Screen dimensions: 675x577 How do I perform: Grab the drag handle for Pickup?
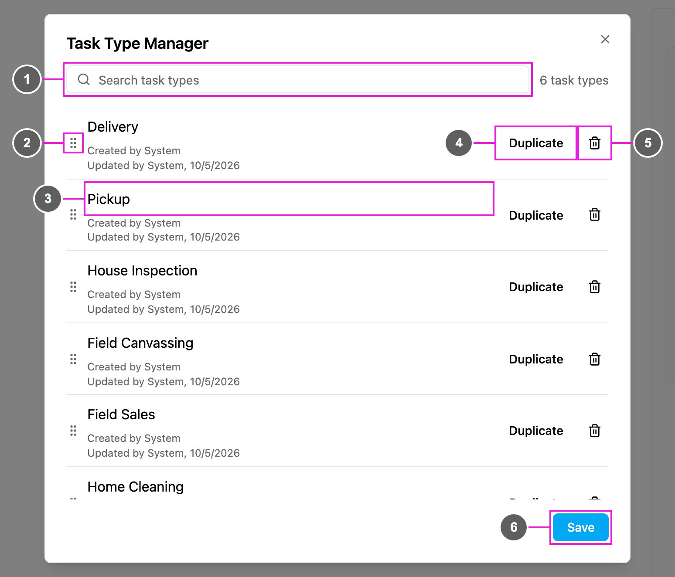pos(73,214)
